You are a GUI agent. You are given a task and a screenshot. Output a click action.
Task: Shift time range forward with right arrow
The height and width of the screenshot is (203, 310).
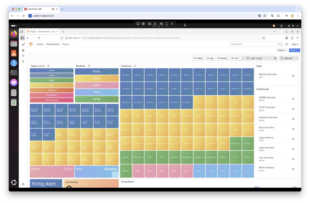pyautogui.click(x=270, y=58)
